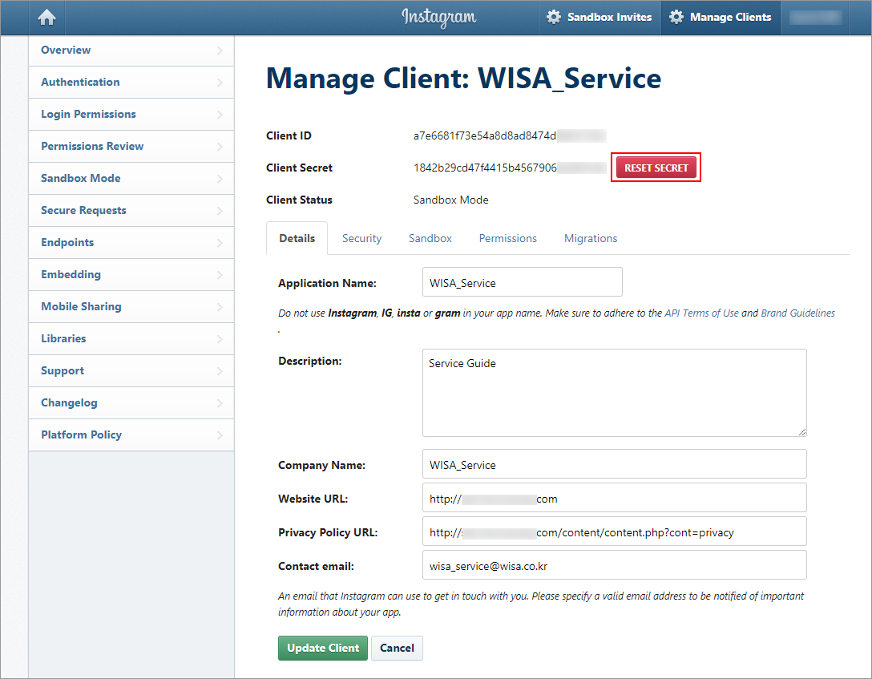The height and width of the screenshot is (679, 872).
Task: Open the Mobile Sharing sidebar link
Action: click(x=131, y=306)
